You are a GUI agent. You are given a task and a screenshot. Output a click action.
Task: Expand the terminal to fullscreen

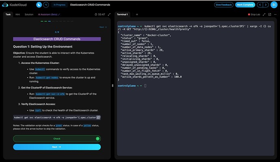click(264, 15)
